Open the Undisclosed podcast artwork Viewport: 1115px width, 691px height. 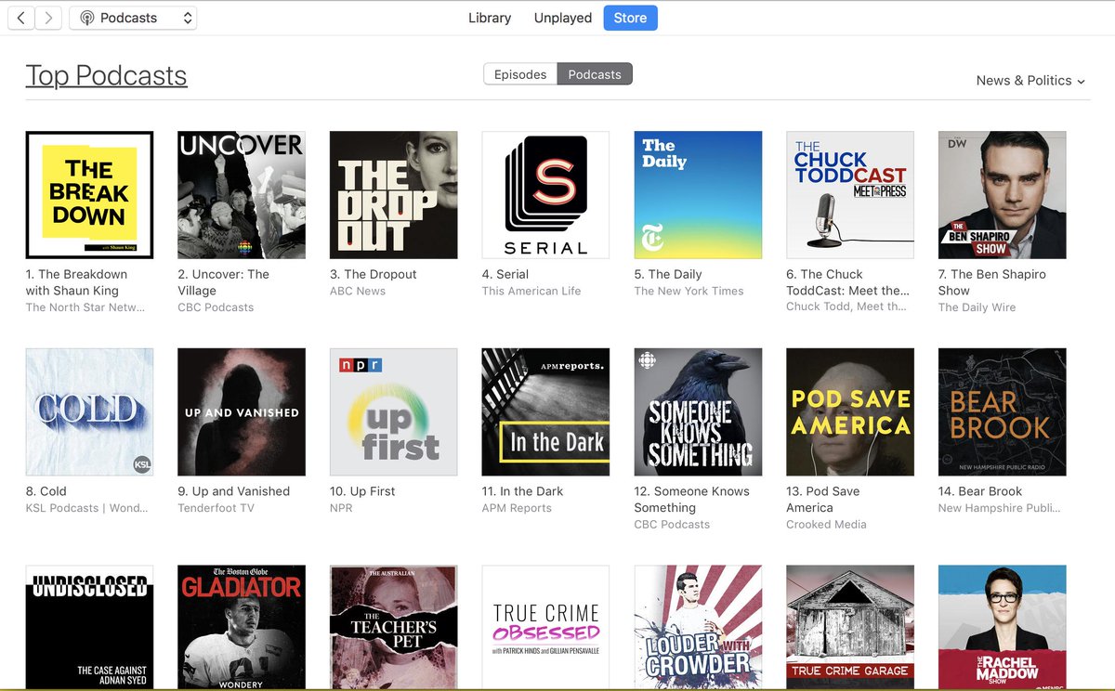click(90, 627)
